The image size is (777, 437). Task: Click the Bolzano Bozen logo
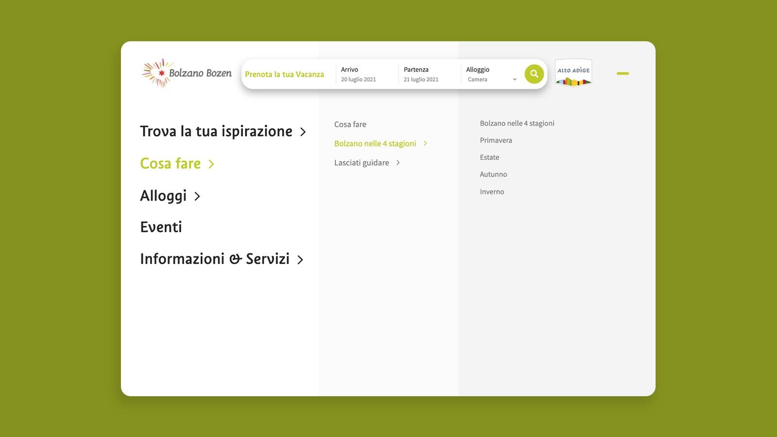point(186,73)
